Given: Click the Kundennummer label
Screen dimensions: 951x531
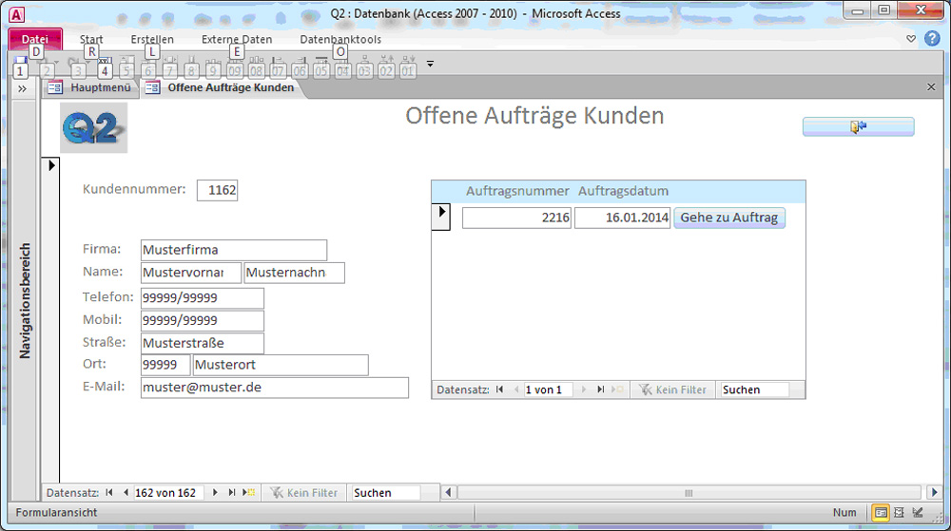Looking at the screenshot, I should coord(134,190).
